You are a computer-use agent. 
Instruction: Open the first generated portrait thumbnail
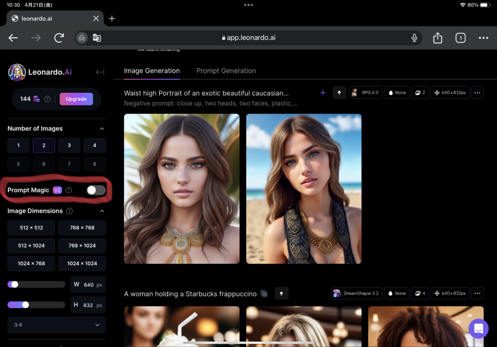(182, 189)
